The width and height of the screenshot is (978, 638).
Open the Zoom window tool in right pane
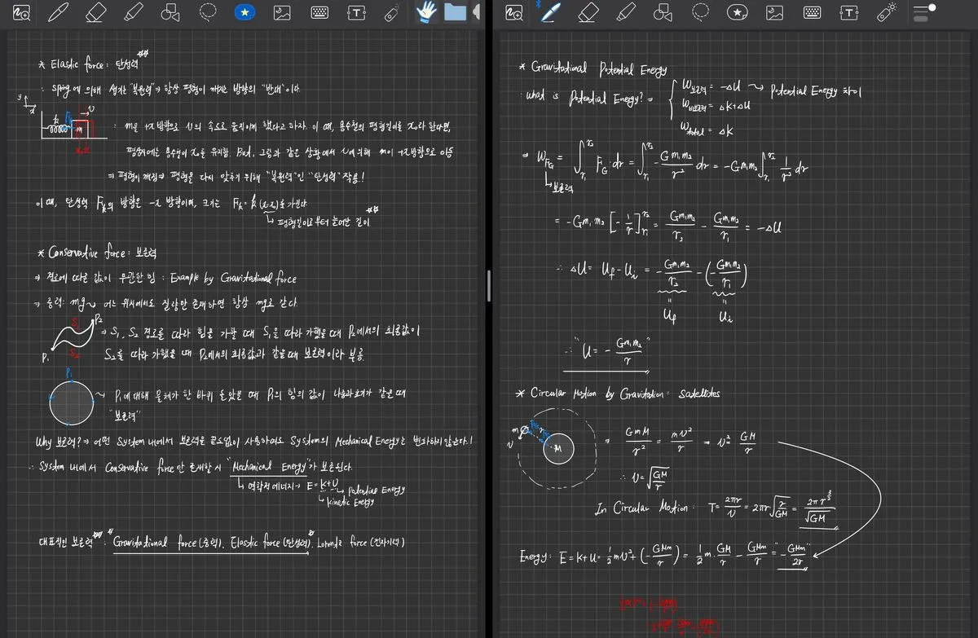point(513,13)
